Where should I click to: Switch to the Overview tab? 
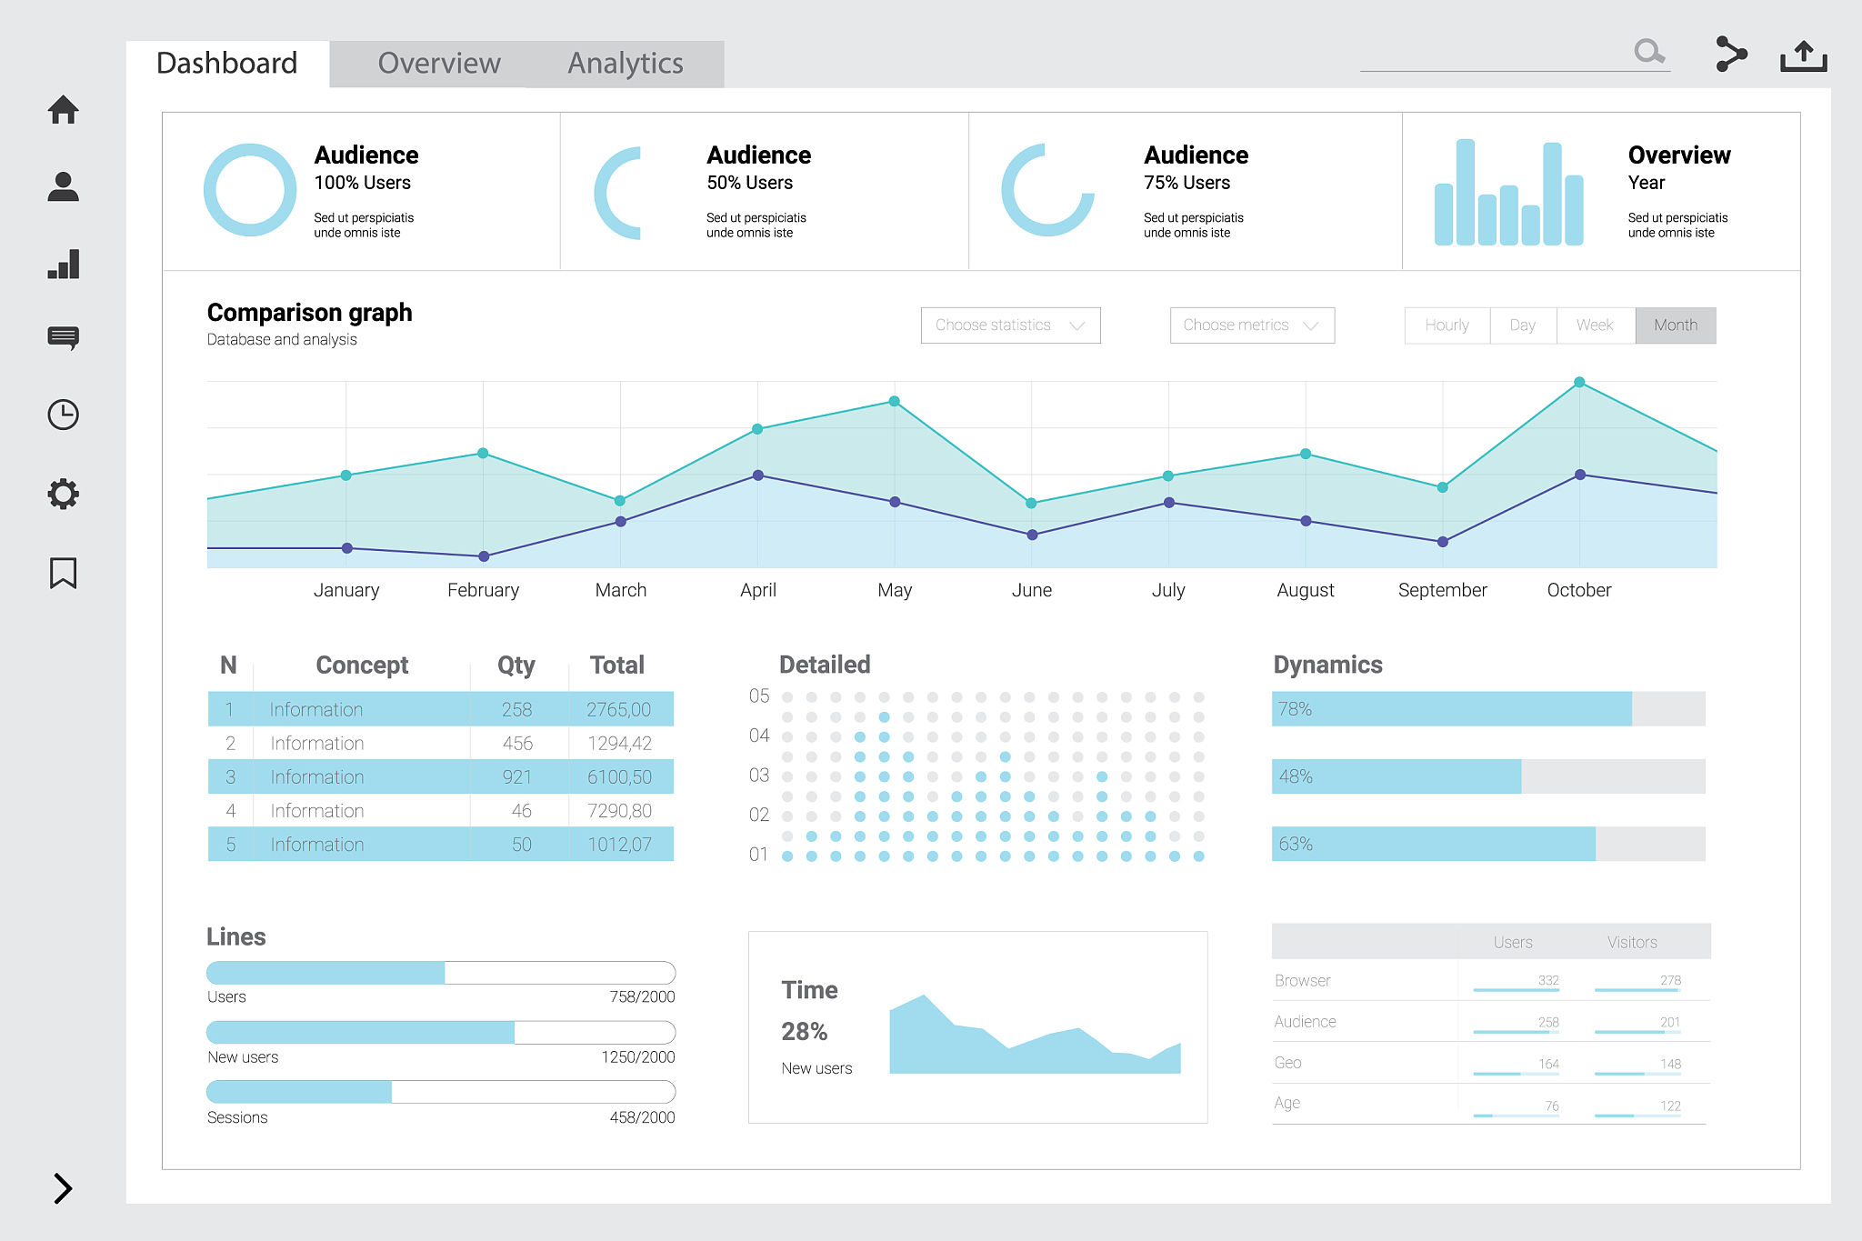439,64
